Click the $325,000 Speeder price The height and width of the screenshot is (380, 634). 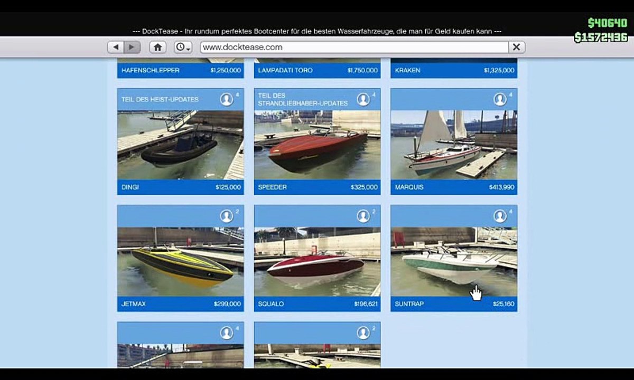point(364,187)
